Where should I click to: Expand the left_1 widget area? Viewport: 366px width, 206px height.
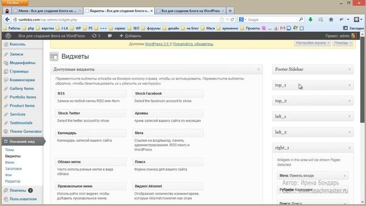click(x=313, y=116)
